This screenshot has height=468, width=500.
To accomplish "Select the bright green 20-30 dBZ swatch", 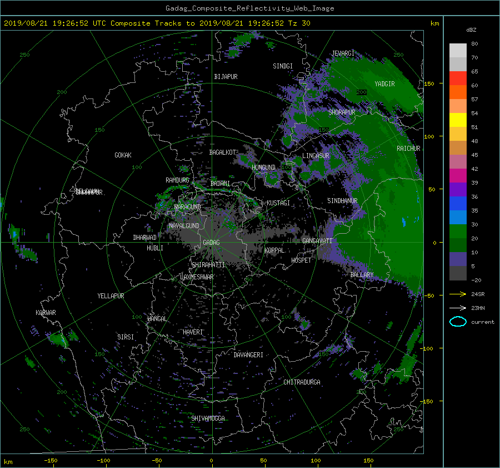I will [x=458, y=231].
